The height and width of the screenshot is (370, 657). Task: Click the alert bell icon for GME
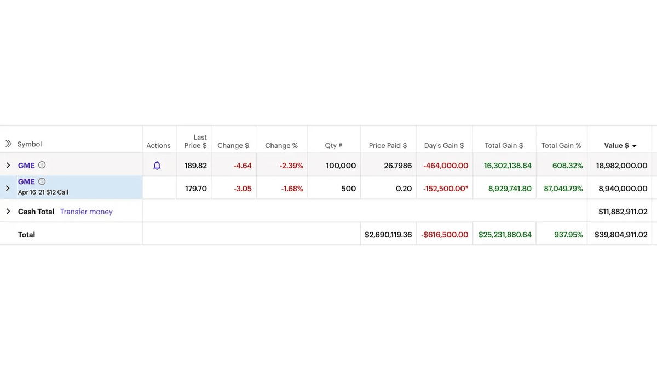click(x=157, y=166)
